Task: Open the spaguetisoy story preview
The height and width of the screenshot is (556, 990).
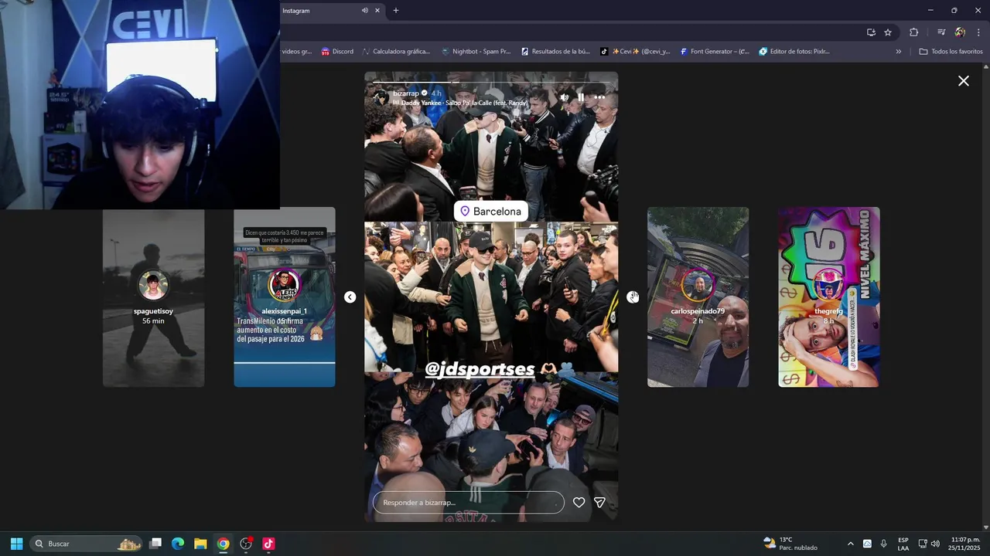Action: click(x=154, y=297)
